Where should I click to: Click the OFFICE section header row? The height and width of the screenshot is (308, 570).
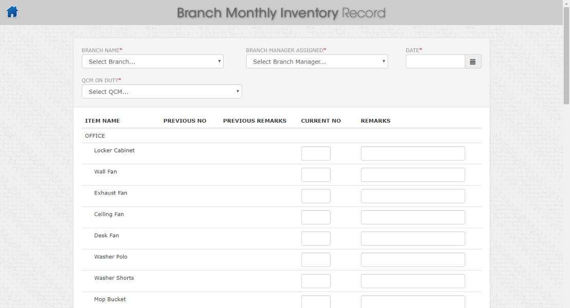(x=95, y=136)
